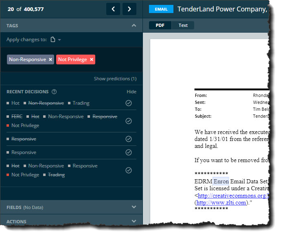Viewport: 287px width, 242px height.
Task: Click the document counter 20 of 400,577
Action: 26,9
